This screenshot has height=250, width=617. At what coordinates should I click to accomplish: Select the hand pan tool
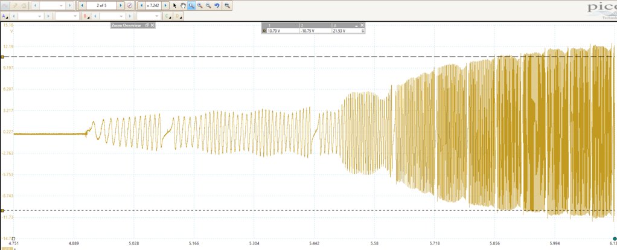(x=183, y=5)
